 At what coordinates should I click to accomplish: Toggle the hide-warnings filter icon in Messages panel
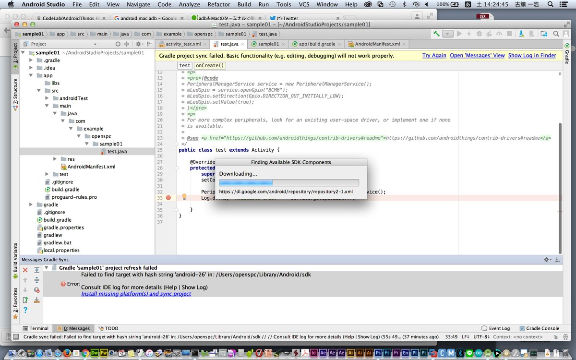37,290
